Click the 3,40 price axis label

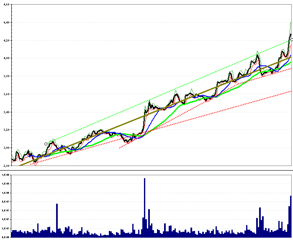6,112
